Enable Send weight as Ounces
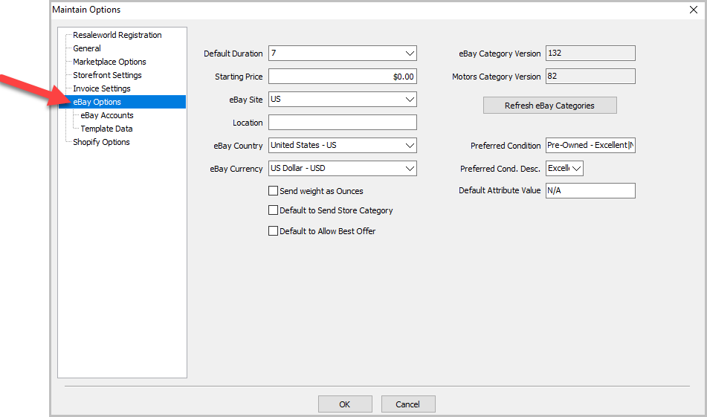This screenshot has width=707, height=417. pyautogui.click(x=274, y=191)
